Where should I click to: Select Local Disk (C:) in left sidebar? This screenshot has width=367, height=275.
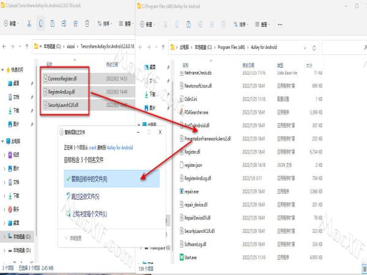pyautogui.click(x=19, y=237)
